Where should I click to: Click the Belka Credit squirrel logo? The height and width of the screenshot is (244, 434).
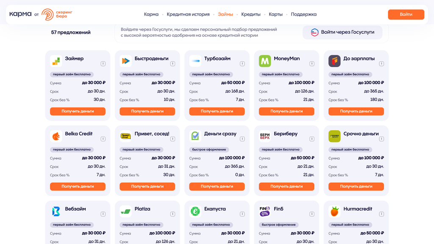tap(56, 136)
